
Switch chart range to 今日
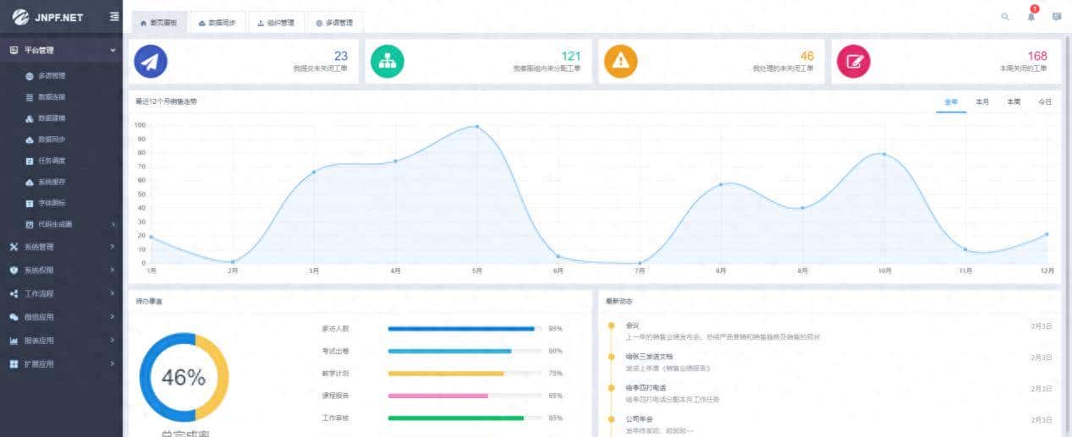[1045, 102]
